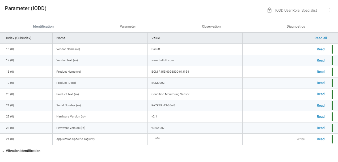Read the Product Text row
338x162 pixels.
click(x=320, y=94)
